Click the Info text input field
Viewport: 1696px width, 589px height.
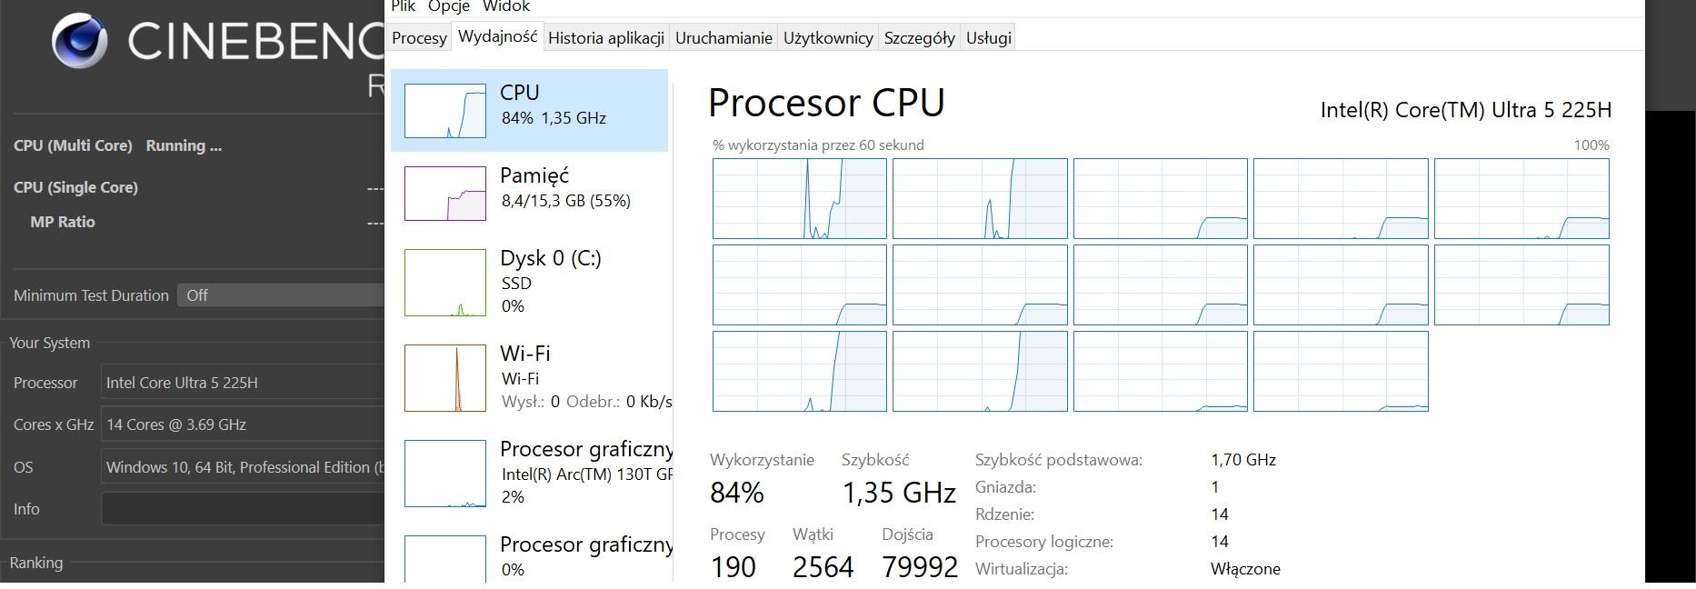(x=243, y=509)
